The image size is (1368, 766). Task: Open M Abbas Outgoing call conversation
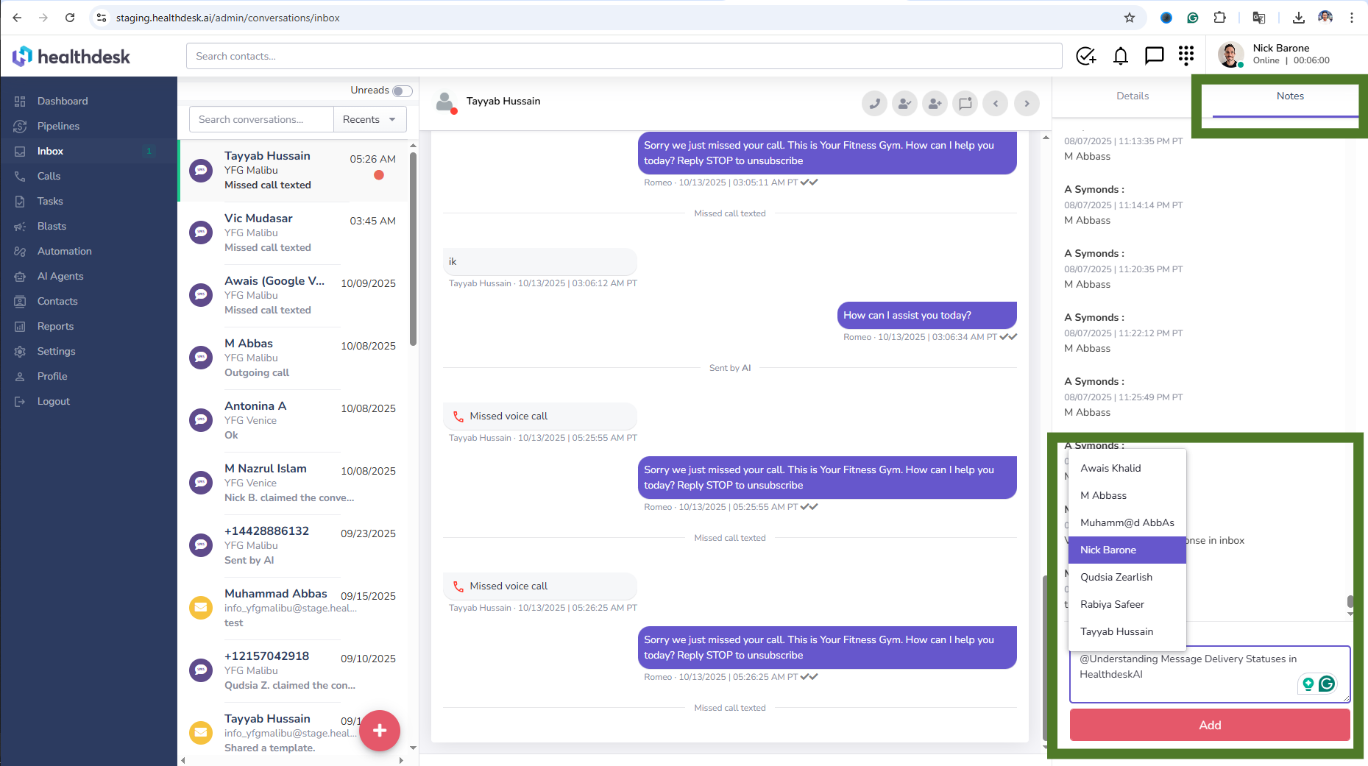coord(294,358)
